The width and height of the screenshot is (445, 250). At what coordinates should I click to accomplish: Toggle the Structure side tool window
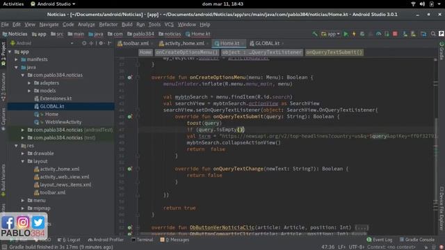point(3,87)
